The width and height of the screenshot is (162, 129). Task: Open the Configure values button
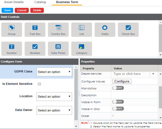[x=122, y=81]
